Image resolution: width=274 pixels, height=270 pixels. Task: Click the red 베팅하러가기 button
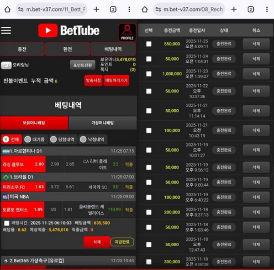[116, 80]
